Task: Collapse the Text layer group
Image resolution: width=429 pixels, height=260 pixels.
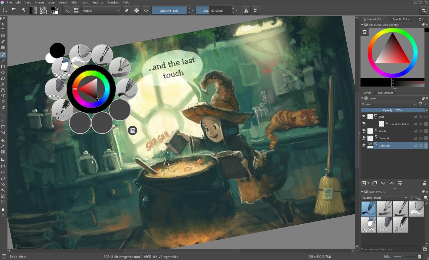Action: (376, 118)
